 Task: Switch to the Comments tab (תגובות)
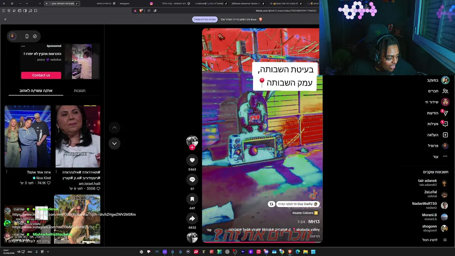click(x=80, y=91)
